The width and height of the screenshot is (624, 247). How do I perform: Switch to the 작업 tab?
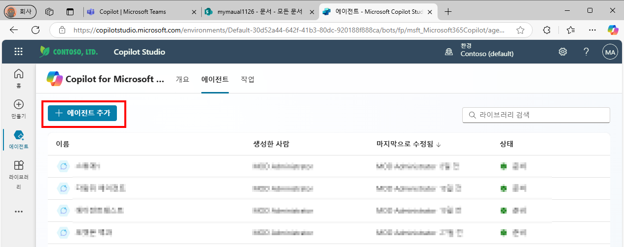coord(248,79)
